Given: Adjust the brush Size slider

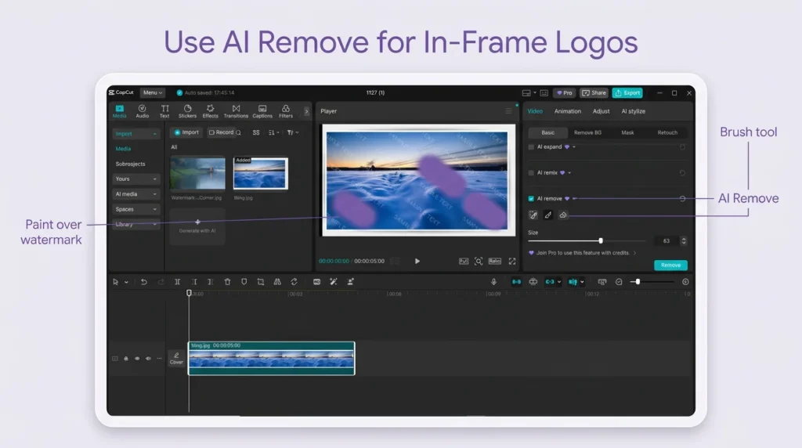Looking at the screenshot, I should [x=587, y=241].
